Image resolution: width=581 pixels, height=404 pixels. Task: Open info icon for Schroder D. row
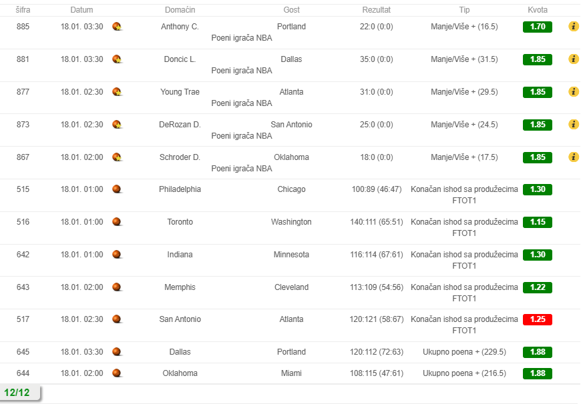(x=573, y=157)
